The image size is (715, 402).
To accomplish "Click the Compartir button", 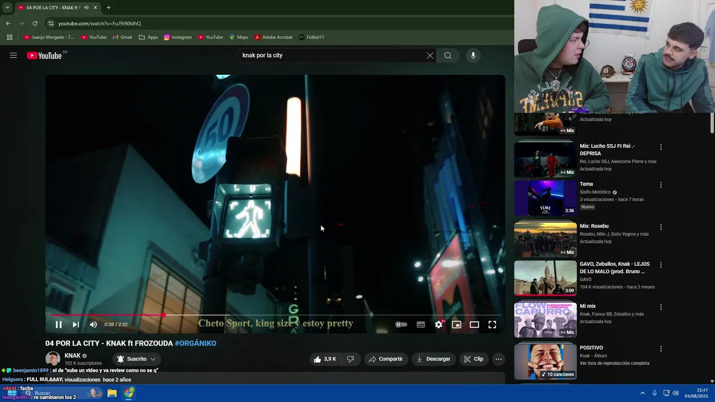I will pyautogui.click(x=385, y=359).
